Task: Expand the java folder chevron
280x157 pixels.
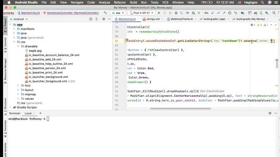Action: coord(14,33)
